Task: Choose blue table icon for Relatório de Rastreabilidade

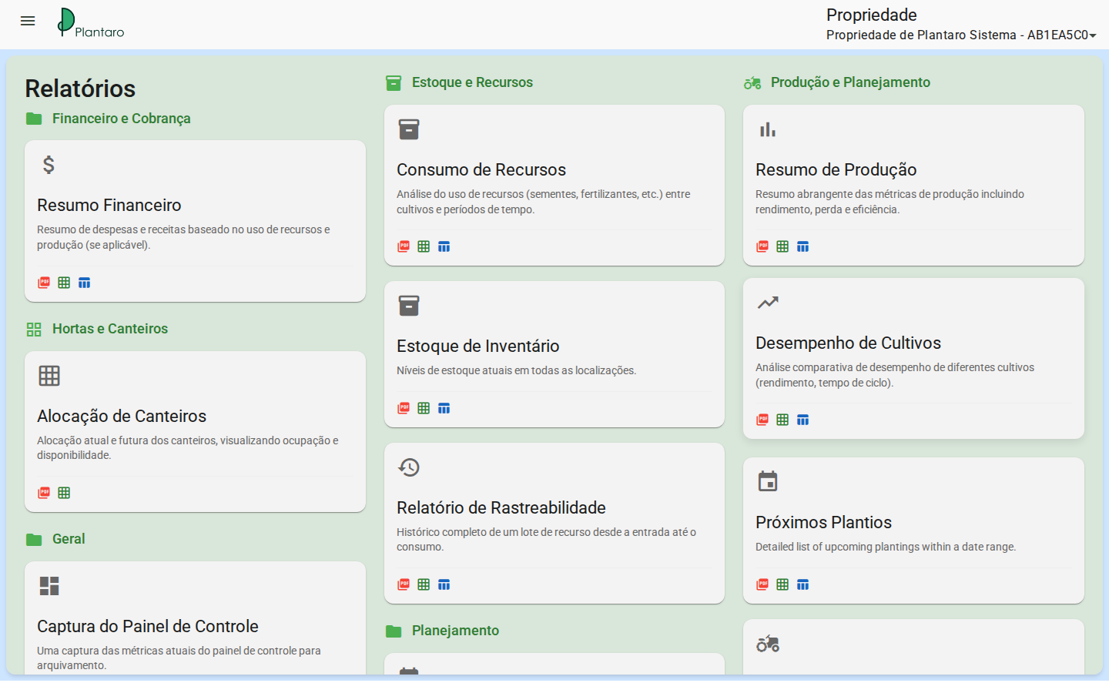Action: tap(444, 584)
